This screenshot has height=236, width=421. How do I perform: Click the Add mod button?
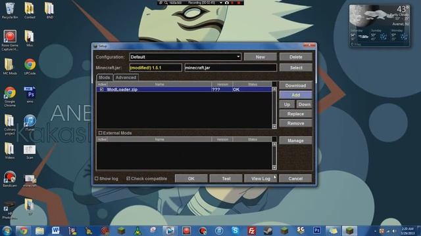pyautogui.click(x=295, y=95)
